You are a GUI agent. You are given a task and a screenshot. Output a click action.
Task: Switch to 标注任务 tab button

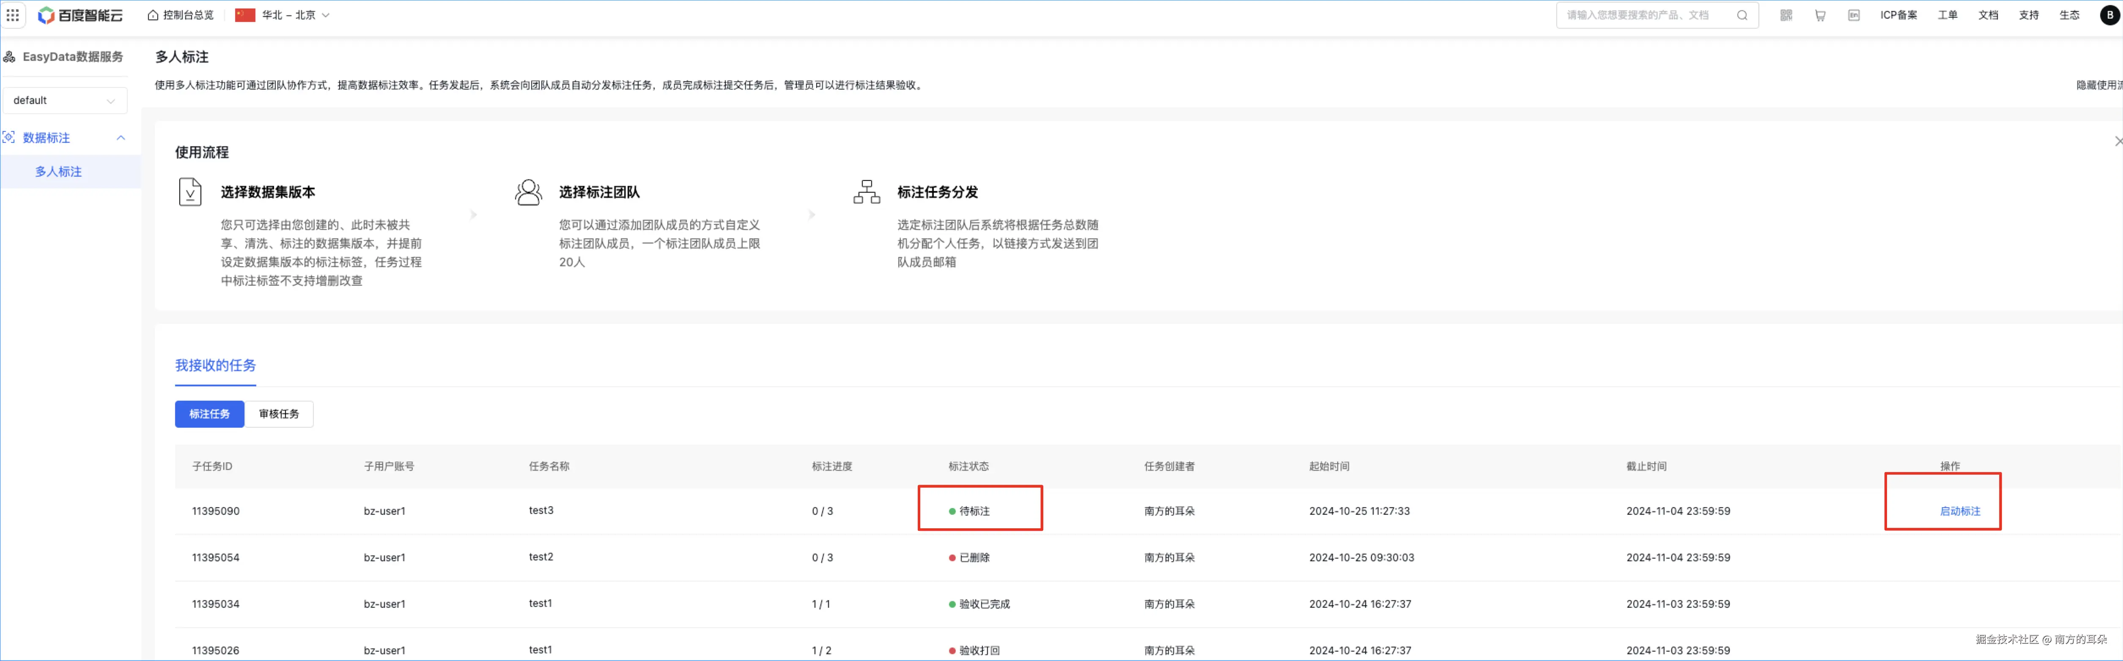(209, 414)
